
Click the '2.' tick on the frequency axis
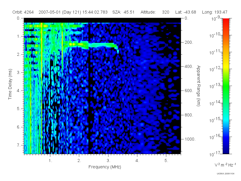tap(79, 161)
